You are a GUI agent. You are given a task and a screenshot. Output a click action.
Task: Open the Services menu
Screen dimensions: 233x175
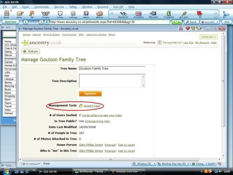coord(59,7)
